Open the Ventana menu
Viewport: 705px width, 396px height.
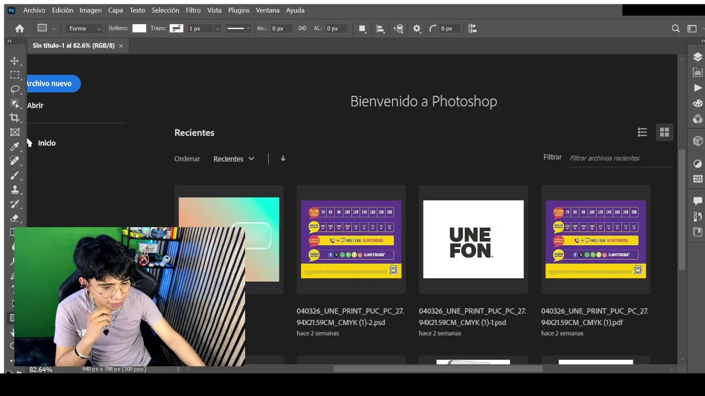(268, 10)
